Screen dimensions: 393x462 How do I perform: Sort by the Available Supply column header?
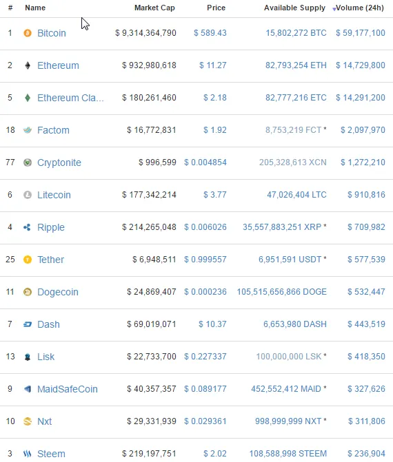(x=294, y=8)
